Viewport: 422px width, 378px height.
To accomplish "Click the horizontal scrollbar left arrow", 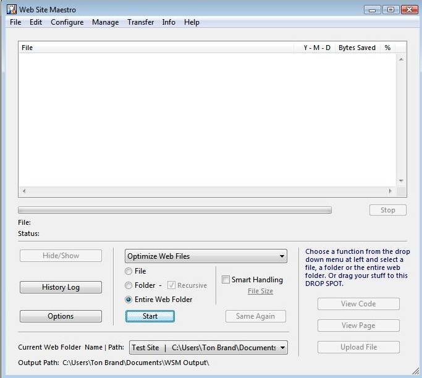I will (x=24, y=191).
